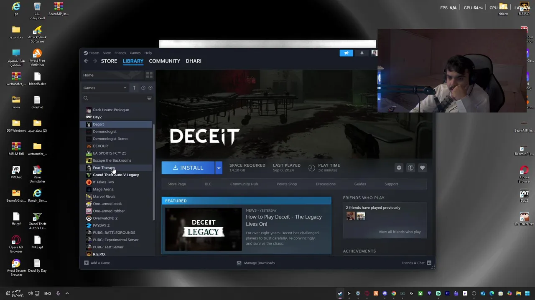Open Attack Shark Software desktop icon
The width and height of the screenshot is (535, 300).
point(37,34)
